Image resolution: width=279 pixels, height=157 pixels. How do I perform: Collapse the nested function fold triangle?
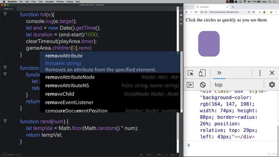click(x=5, y=74)
